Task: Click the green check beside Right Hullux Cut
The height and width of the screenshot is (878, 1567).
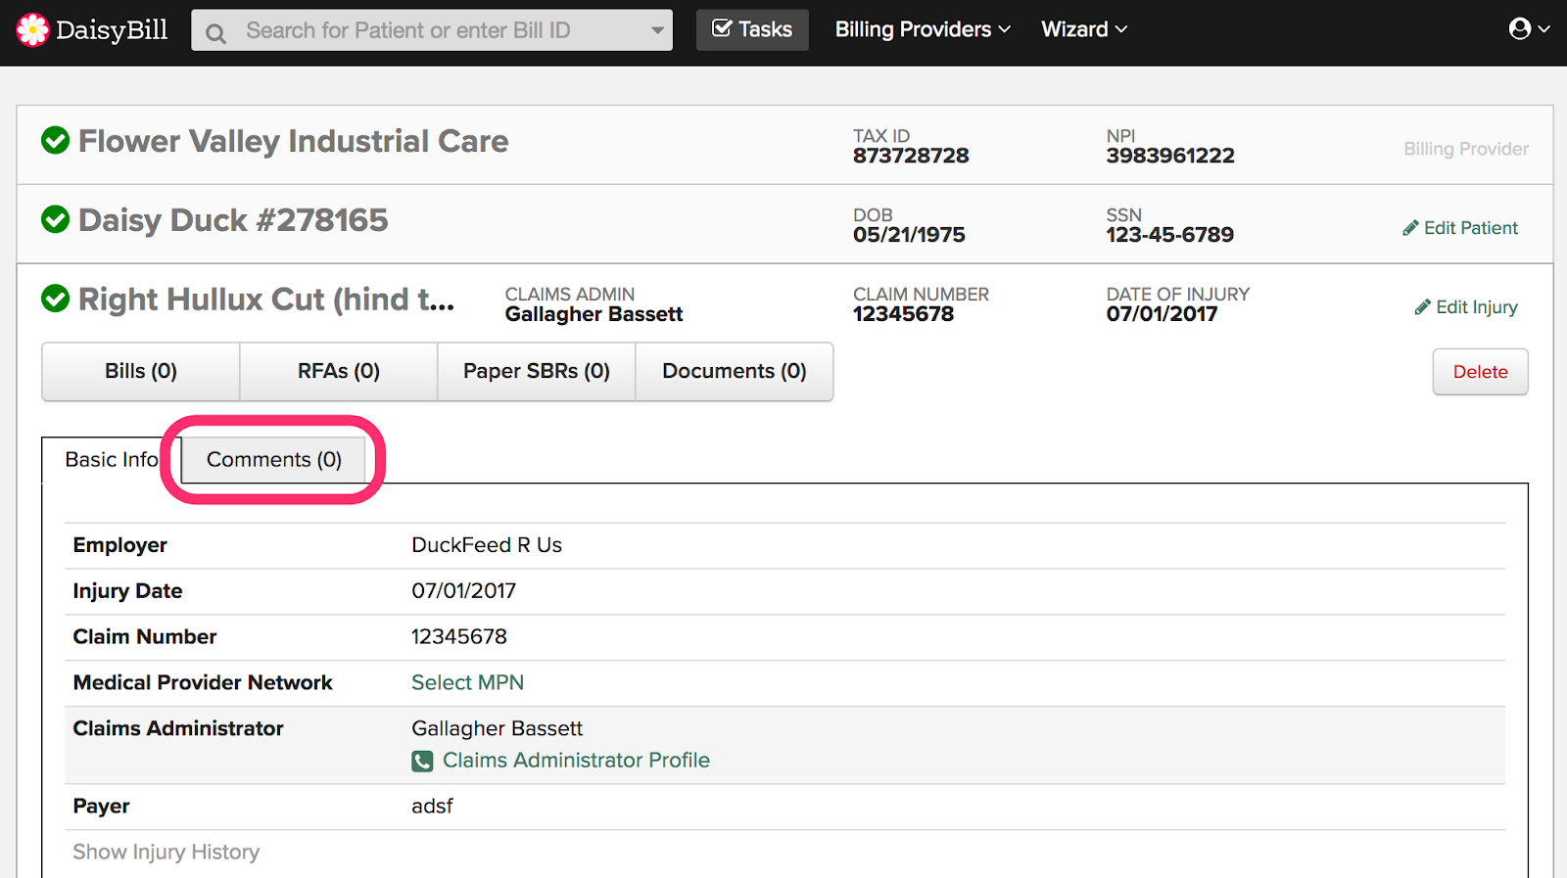Action: (x=56, y=299)
